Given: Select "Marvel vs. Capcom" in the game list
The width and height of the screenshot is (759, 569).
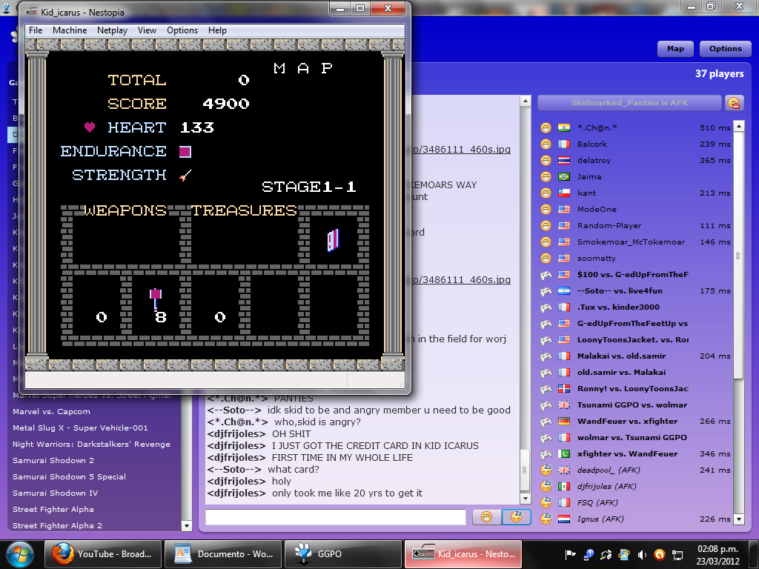Looking at the screenshot, I should click(51, 412).
